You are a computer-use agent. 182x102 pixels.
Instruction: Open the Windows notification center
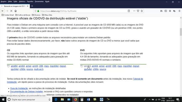pos(178,99)
